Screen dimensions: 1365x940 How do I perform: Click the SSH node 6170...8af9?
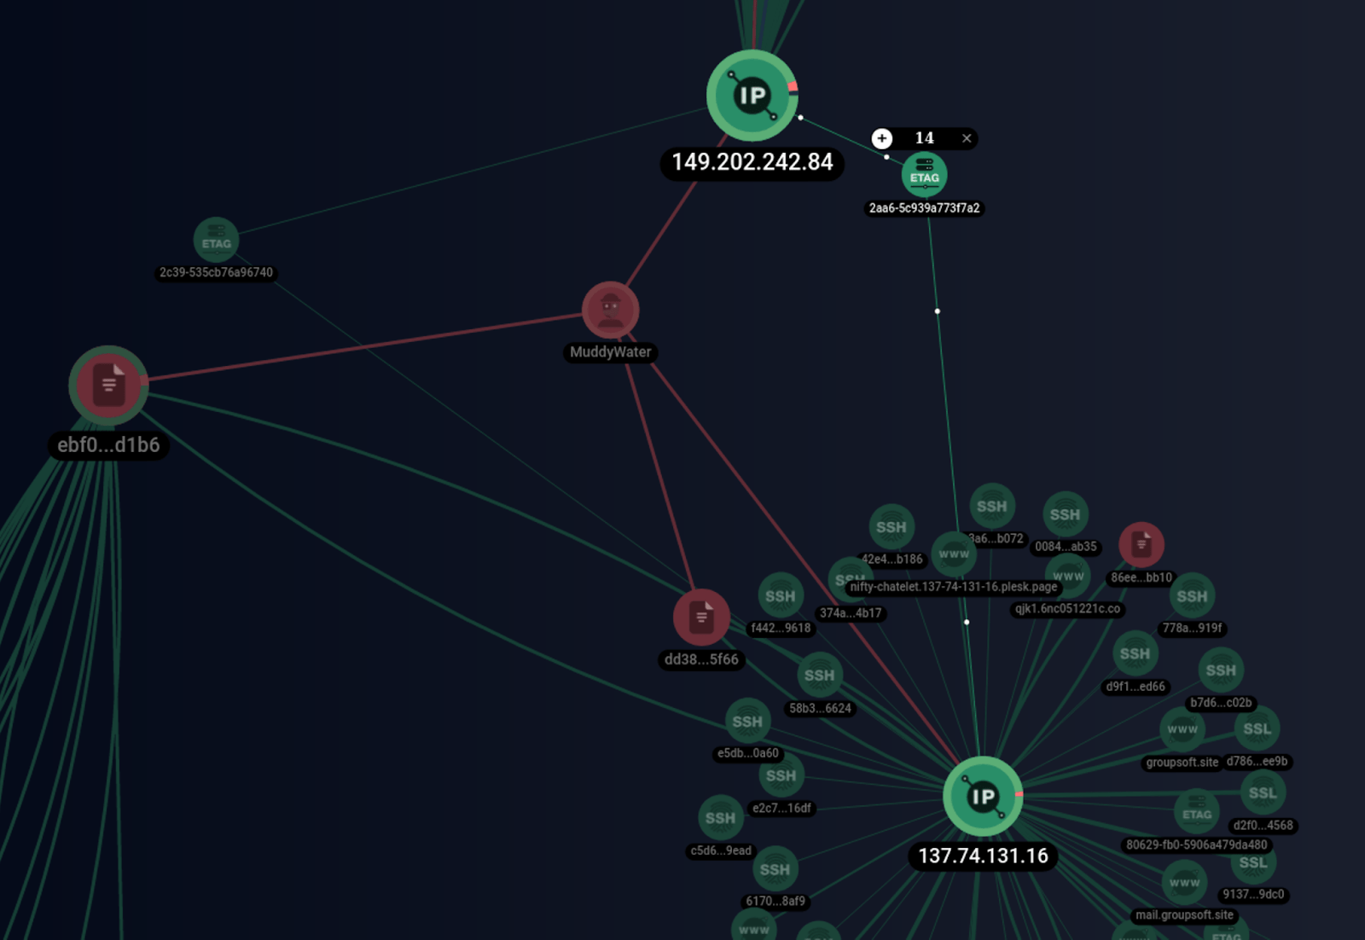pos(775,869)
